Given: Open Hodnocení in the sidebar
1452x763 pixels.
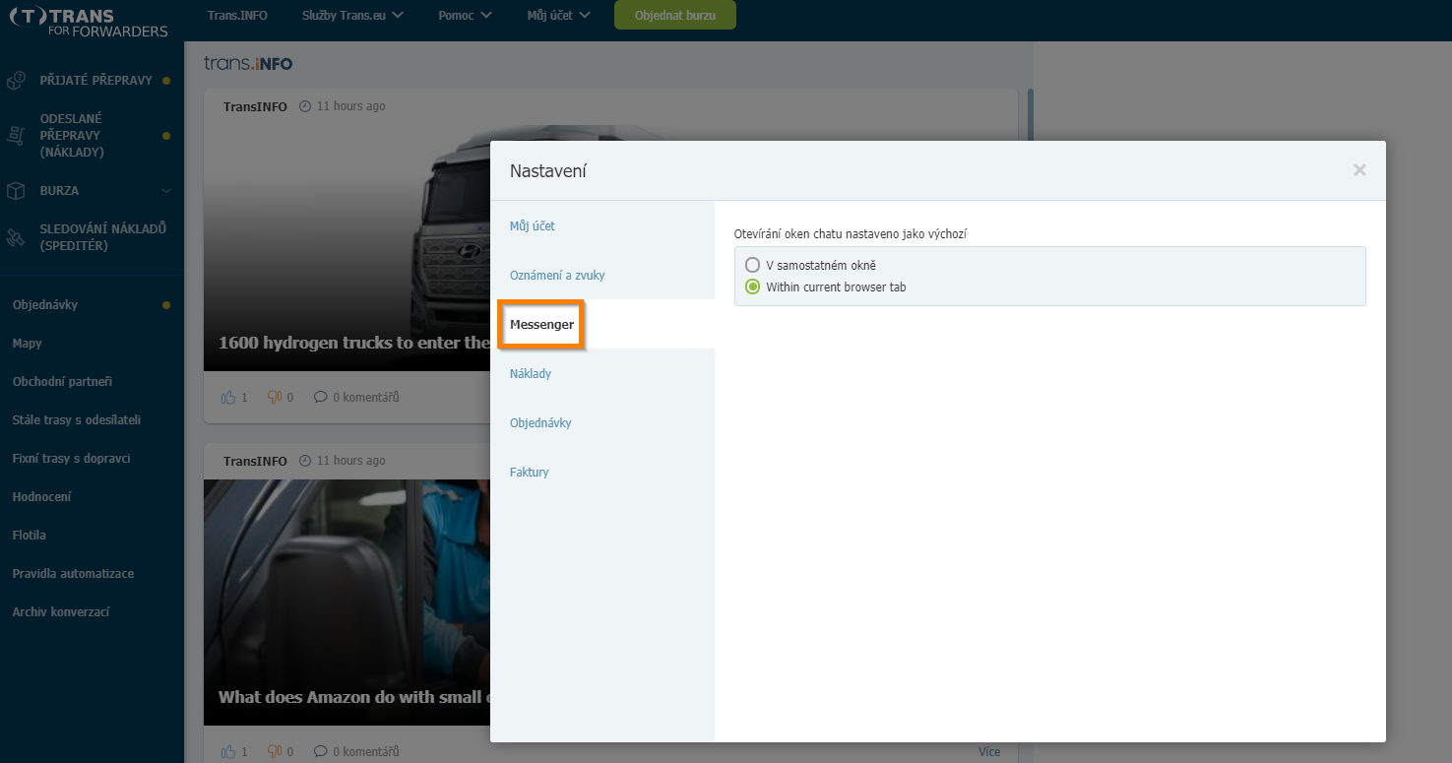Looking at the screenshot, I should click(41, 497).
